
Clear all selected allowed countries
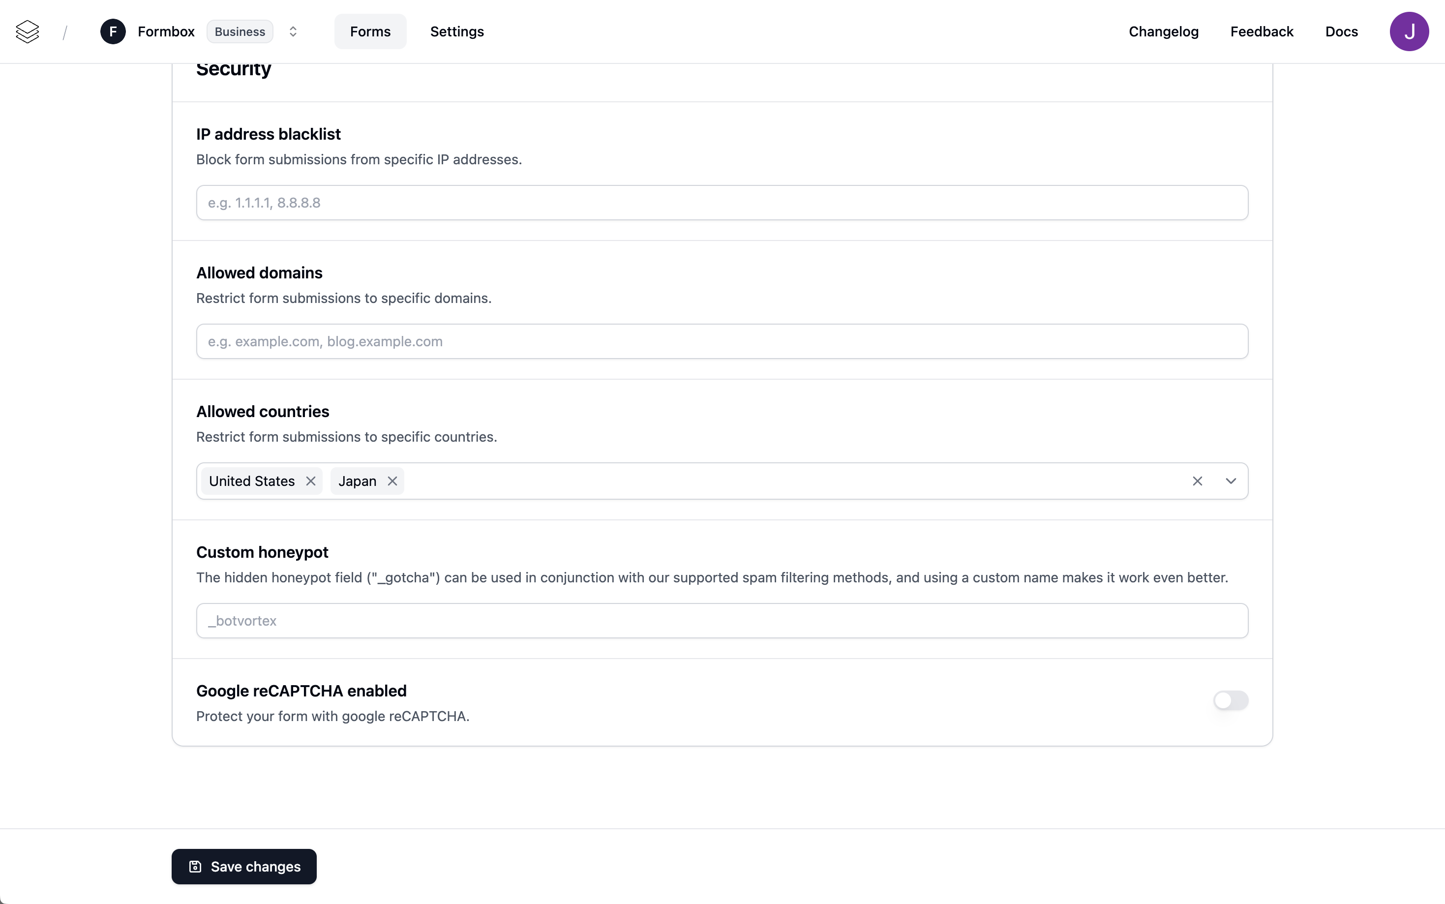click(x=1197, y=482)
